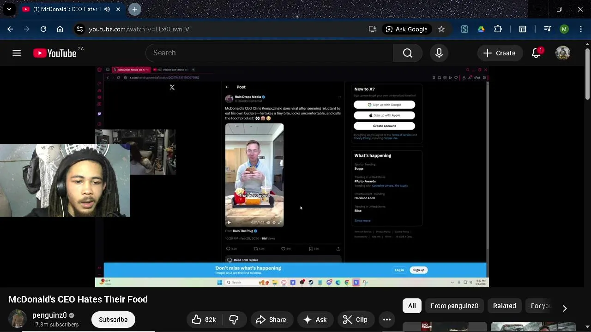Image resolution: width=591 pixels, height=332 pixels.
Task: Open the media controls icon in toolbar
Action: pyautogui.click(x=548, y=29)
